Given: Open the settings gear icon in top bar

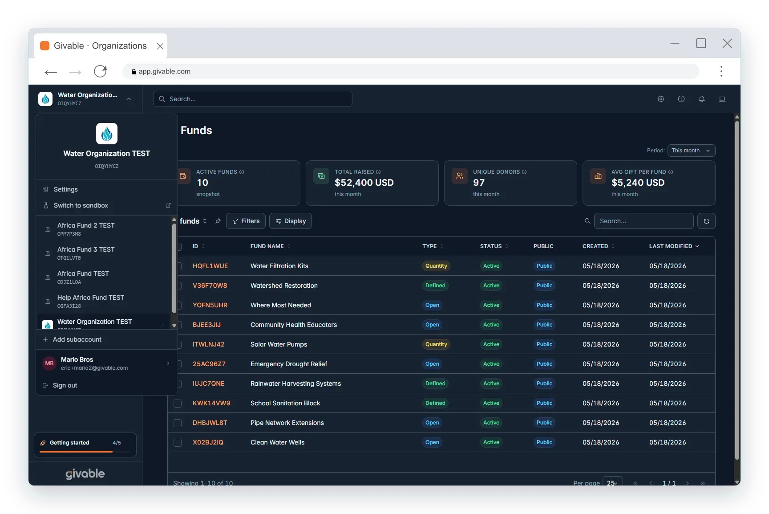Looking at the screenshot, I should (661, 99).
